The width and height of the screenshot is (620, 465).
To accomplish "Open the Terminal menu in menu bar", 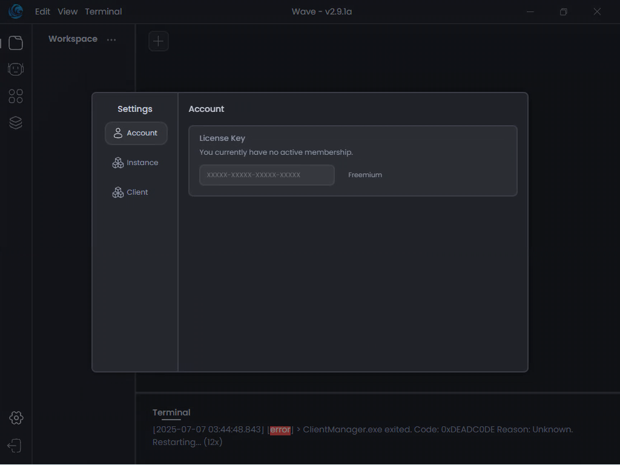I will pos(103,11).
